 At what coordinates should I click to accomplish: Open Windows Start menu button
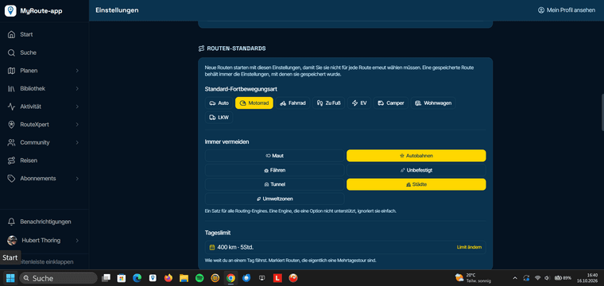10,278
